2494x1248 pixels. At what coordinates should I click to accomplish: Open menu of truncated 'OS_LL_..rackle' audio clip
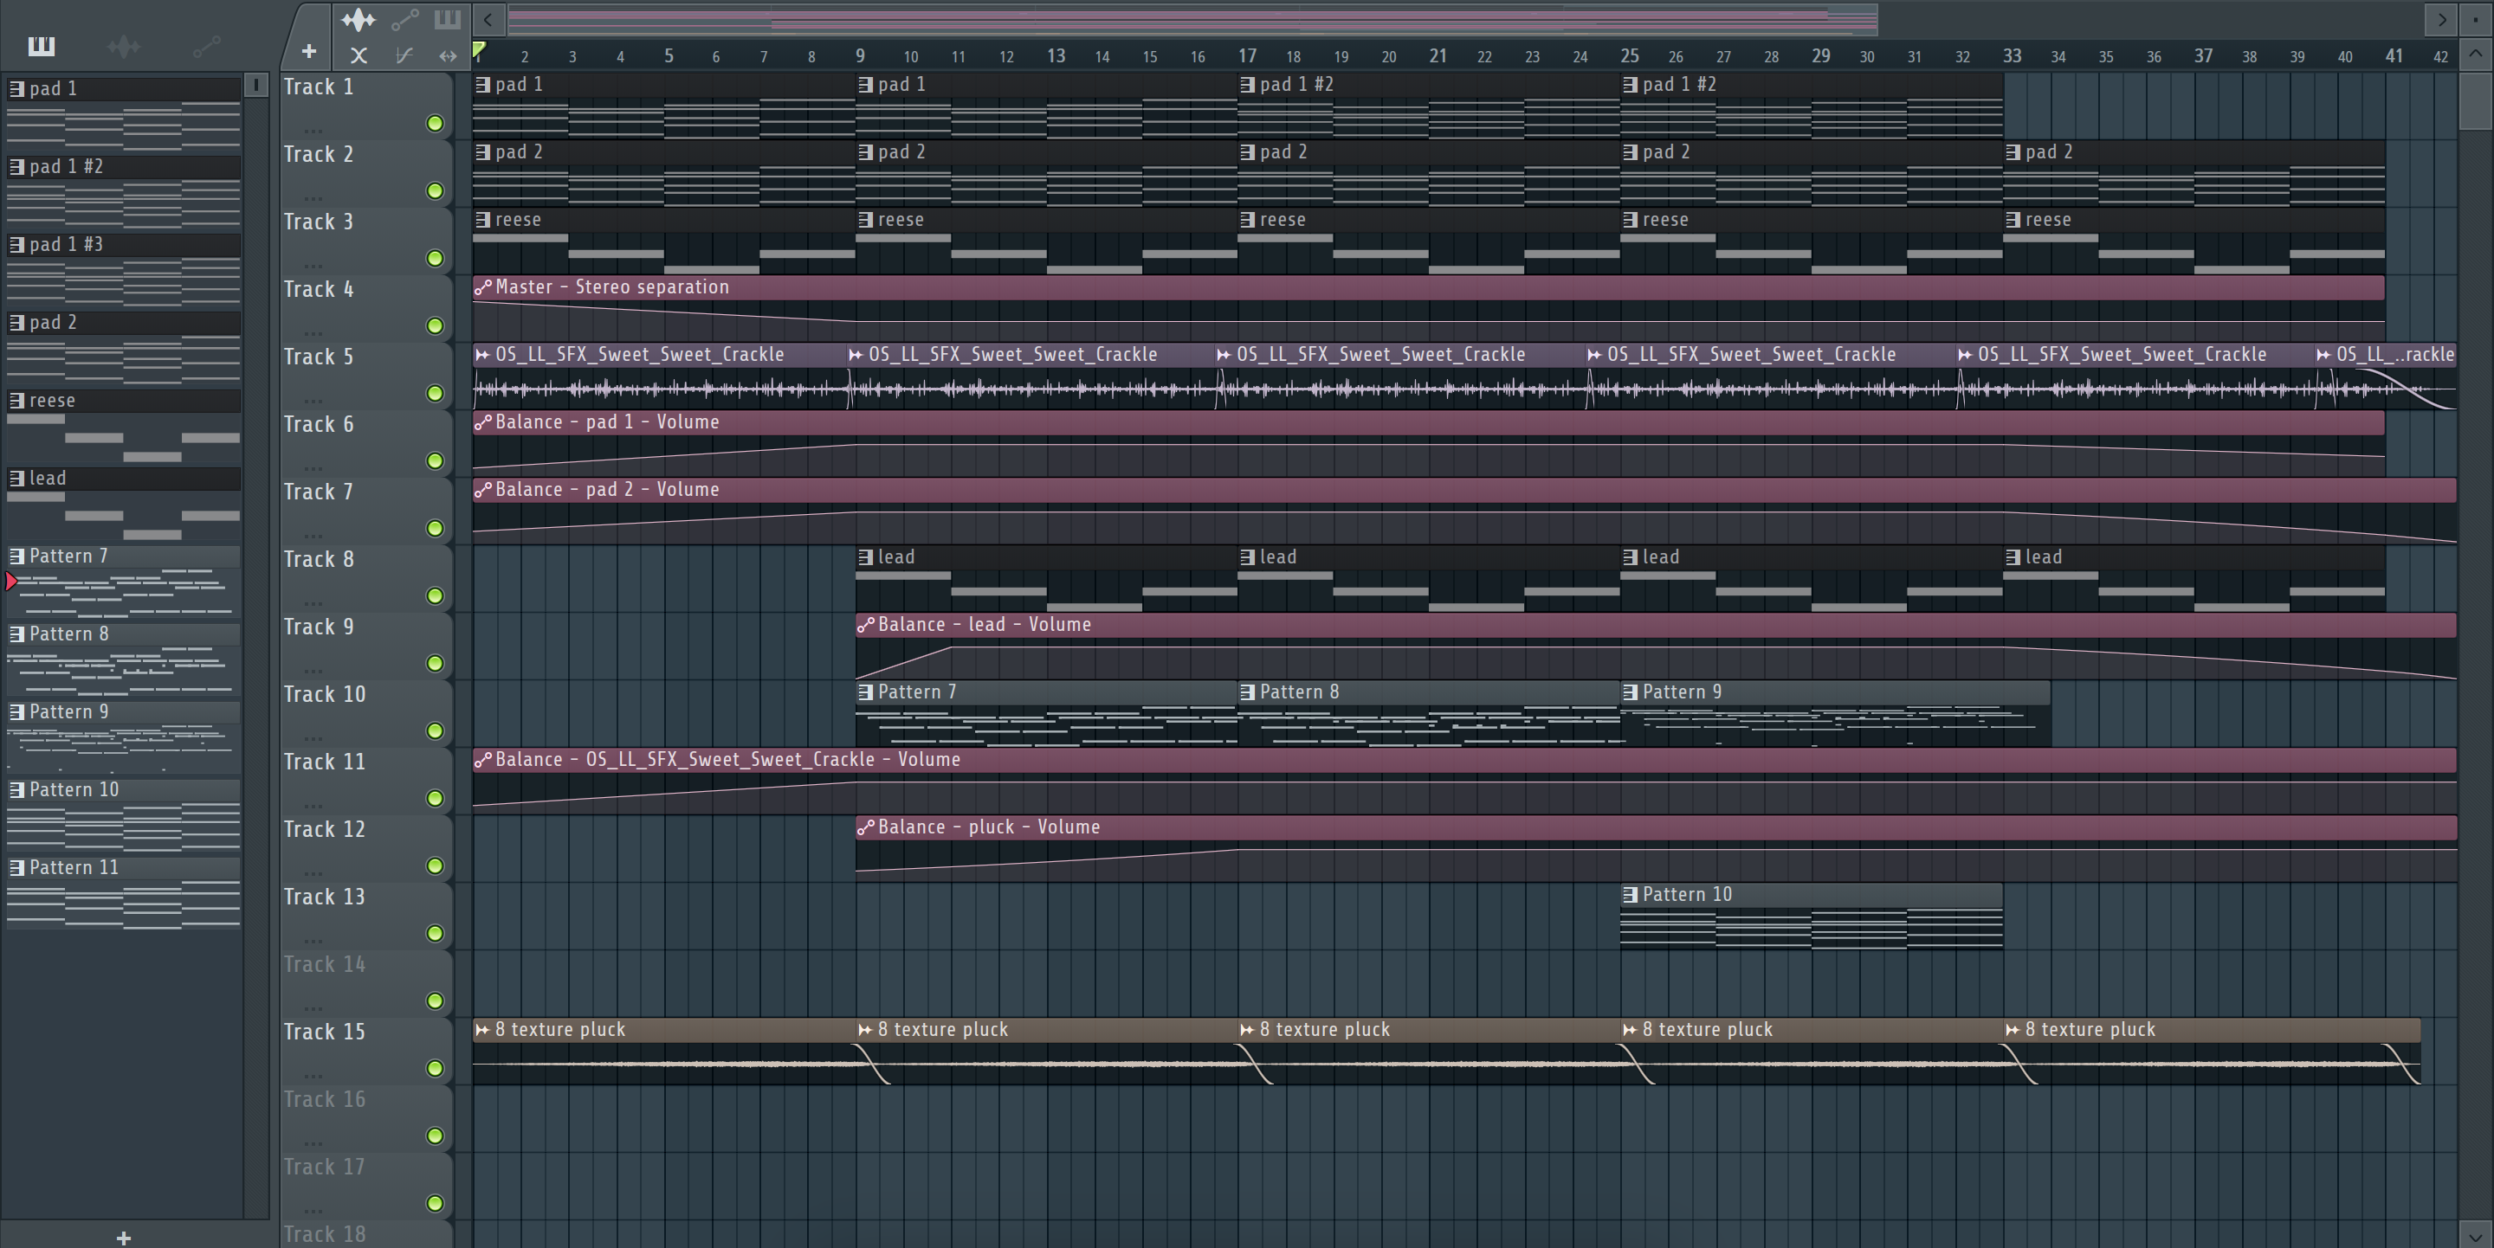2323,355
